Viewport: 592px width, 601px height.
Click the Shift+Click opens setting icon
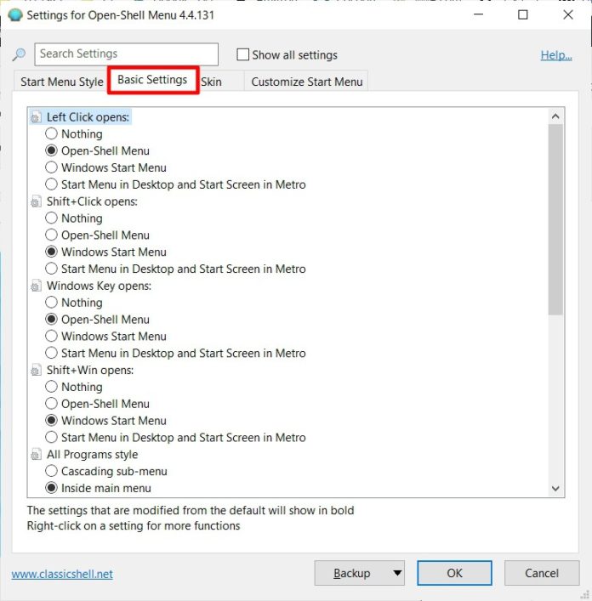[36, 201]
